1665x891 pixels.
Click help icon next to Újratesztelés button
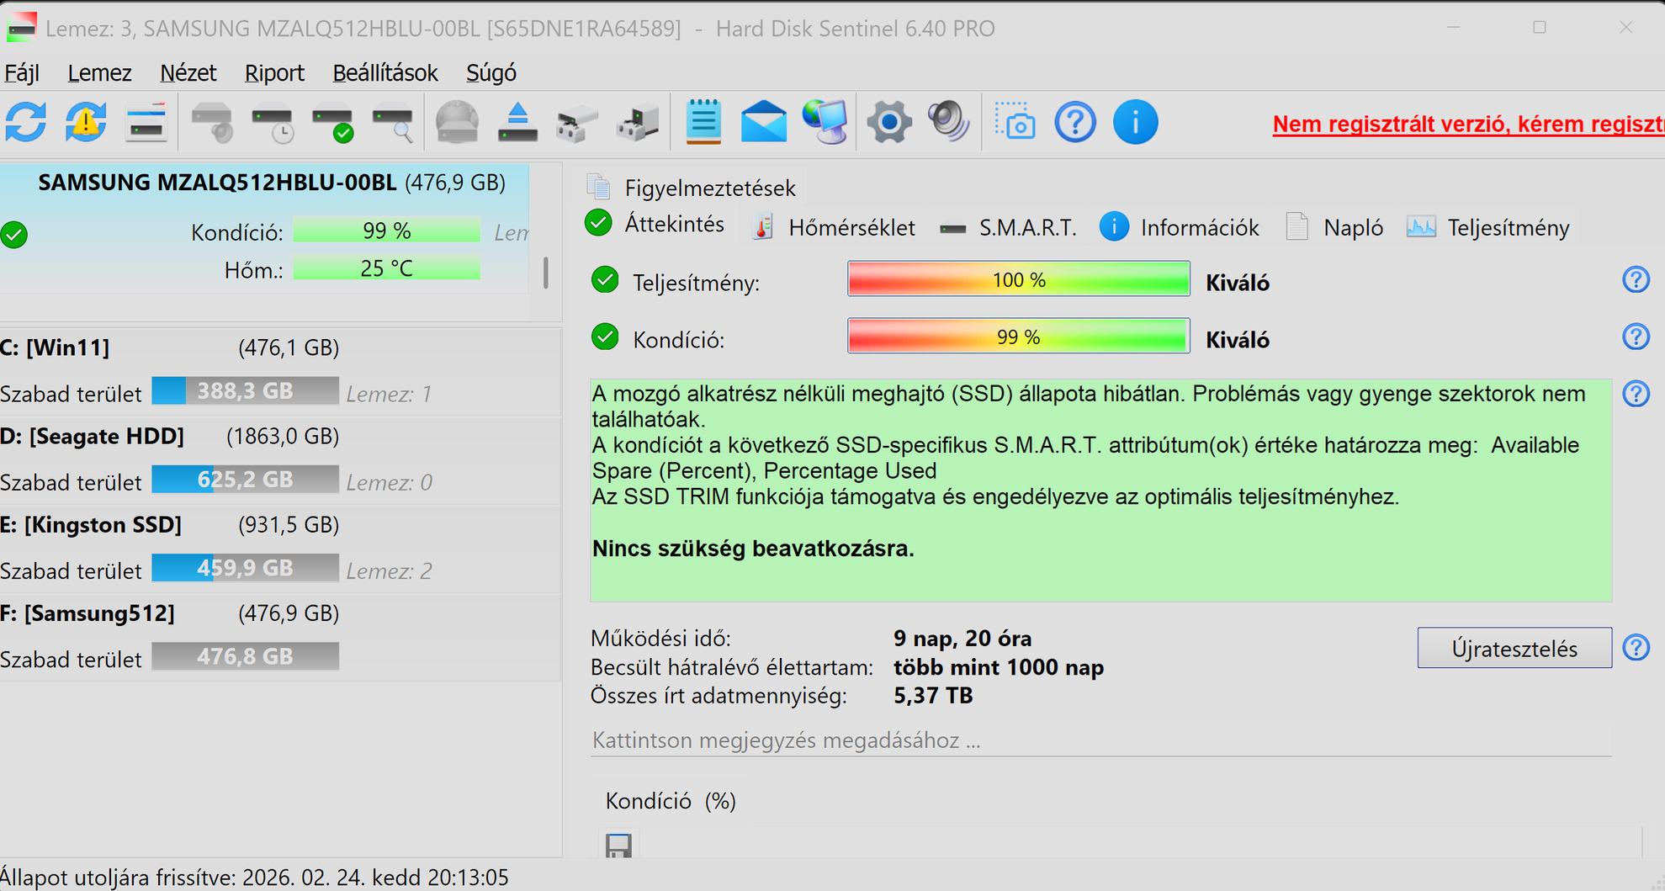(x=1636, y=647)
